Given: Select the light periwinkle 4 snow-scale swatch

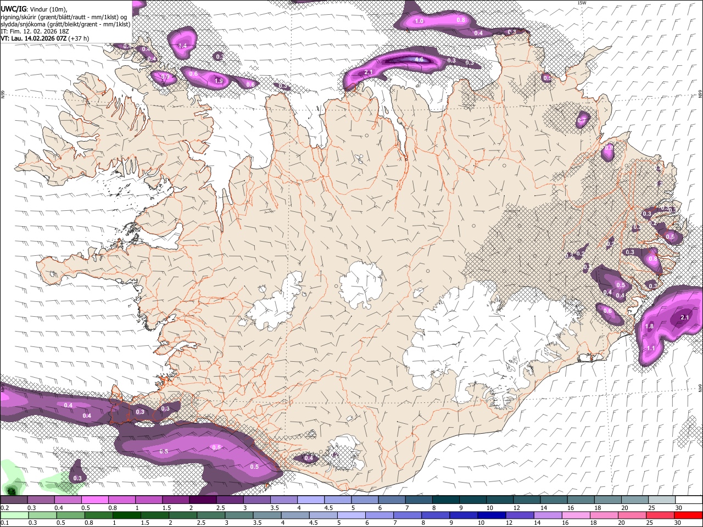Looking at the screenshot, I should pyautogui.click(x=310, y=500).
